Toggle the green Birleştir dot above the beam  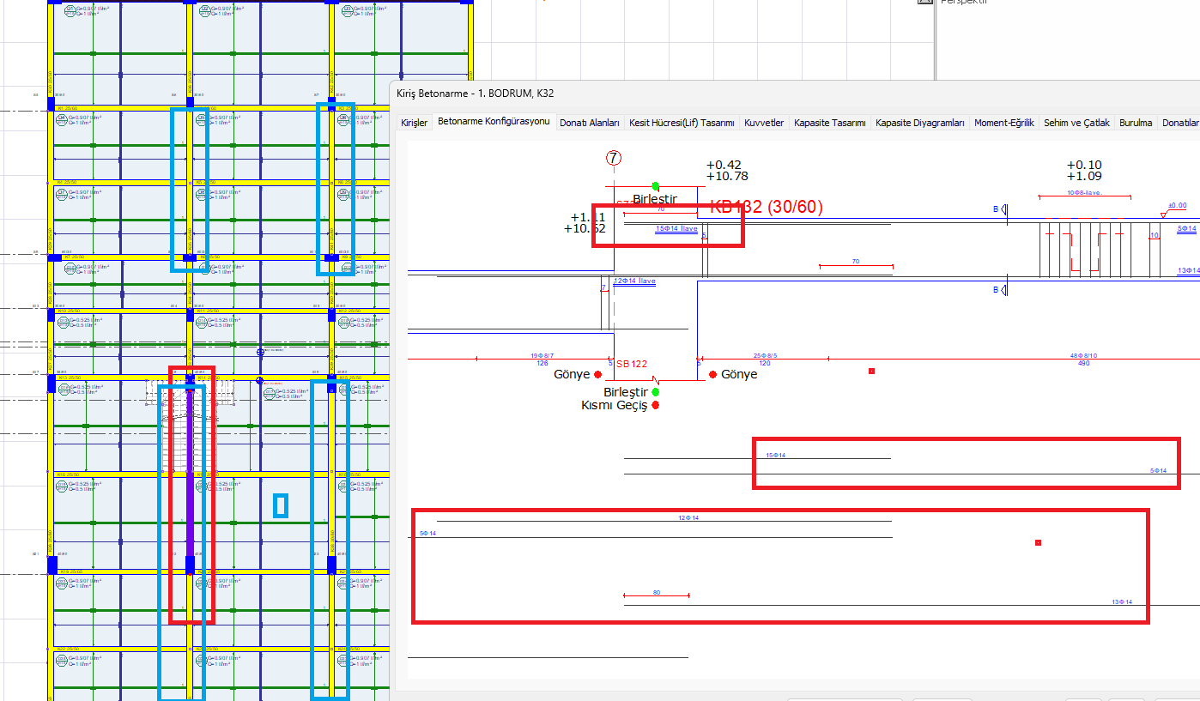(656, 186)
